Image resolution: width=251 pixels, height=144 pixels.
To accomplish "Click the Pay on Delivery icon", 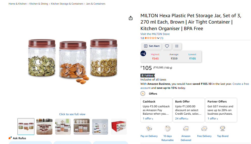I will (149, 129).
